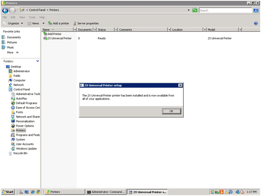Open the Documents favorite link icon
This screenshot has width=261, height=196.
[3, 37]
